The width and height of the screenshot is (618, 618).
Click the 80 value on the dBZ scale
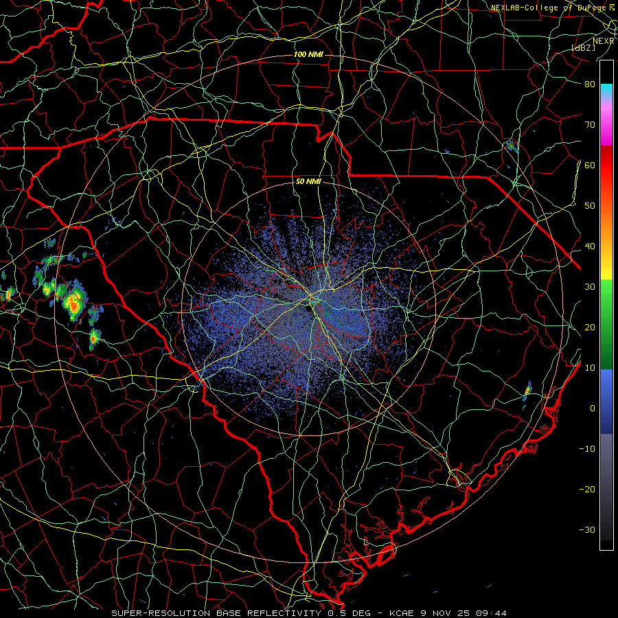tap(590, 84)
